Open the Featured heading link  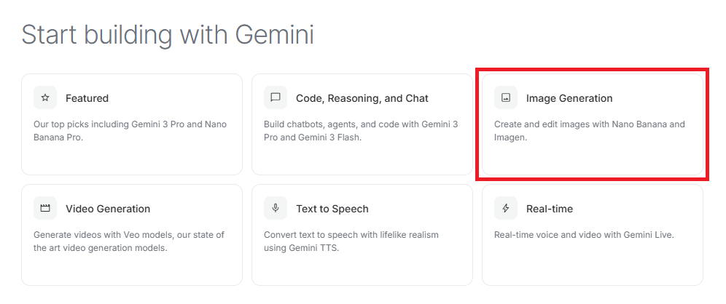pos(87,98)
